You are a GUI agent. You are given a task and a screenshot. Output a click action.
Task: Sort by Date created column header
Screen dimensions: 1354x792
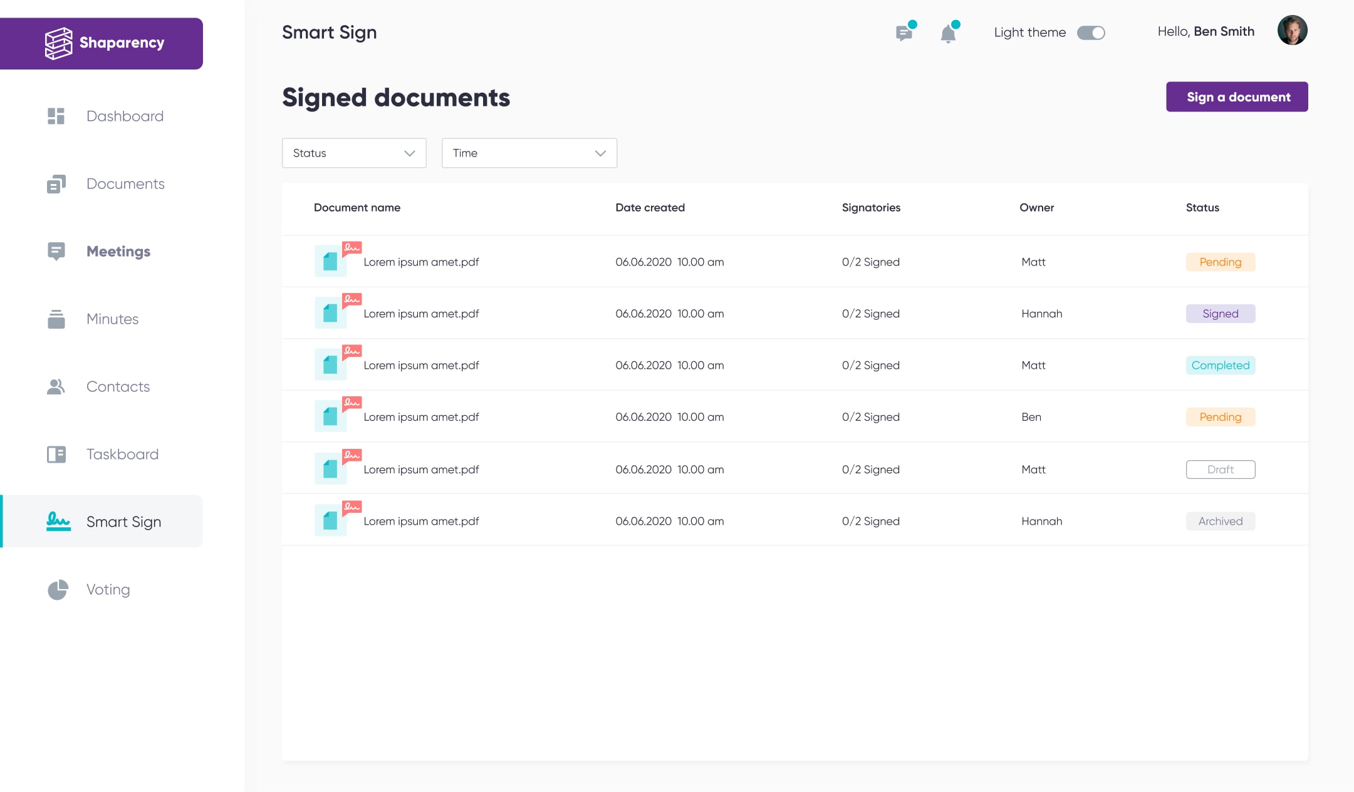tap(650, 208)
